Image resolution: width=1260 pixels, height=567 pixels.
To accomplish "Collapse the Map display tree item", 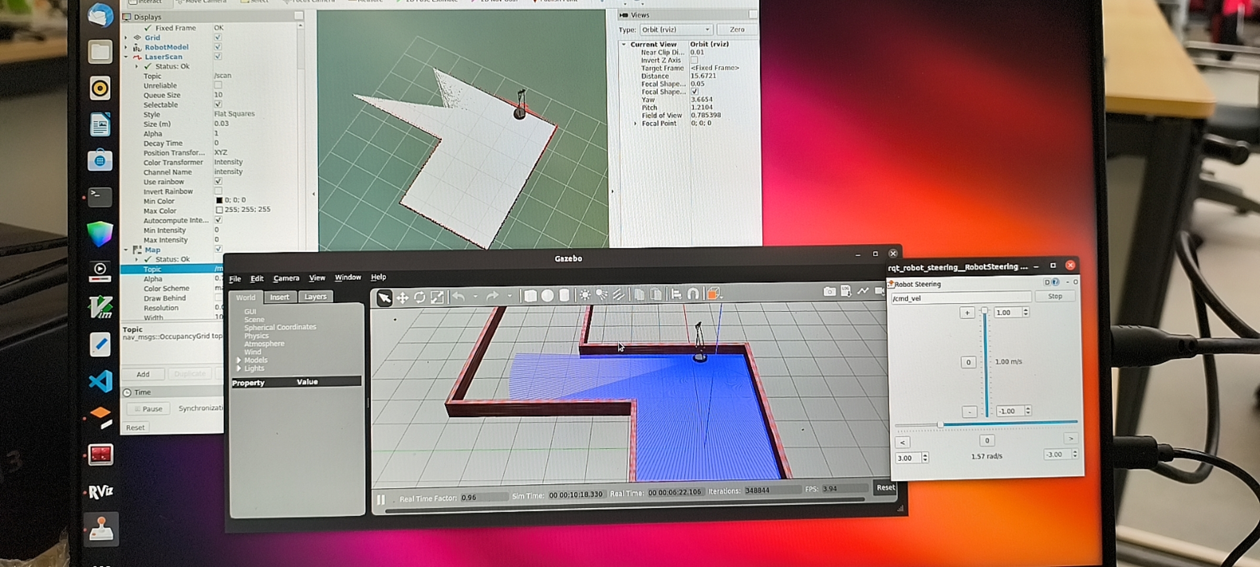I will tap(125, 250).
